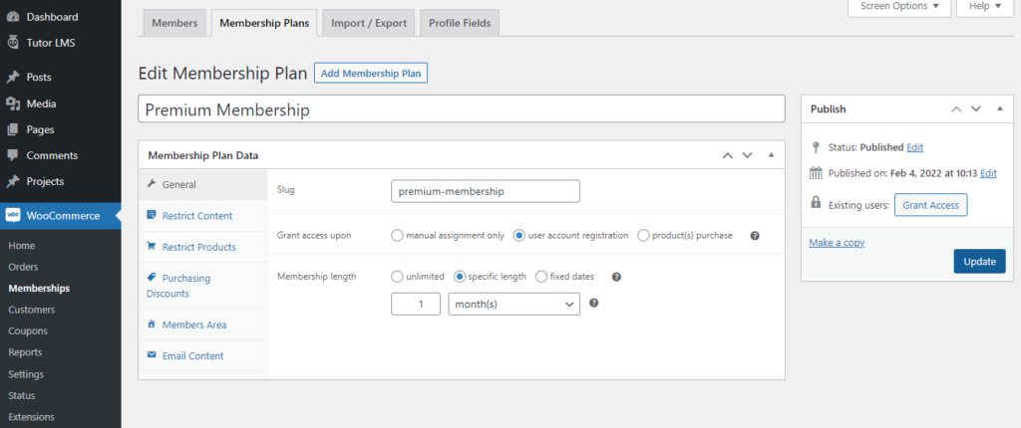
Task: Edit the published date link
Action: (988, 173)
